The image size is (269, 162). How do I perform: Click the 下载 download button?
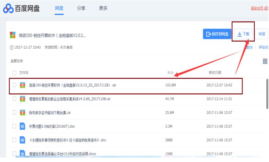[243, 34]
